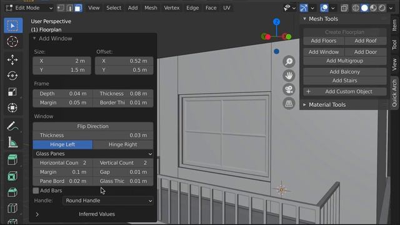Select Hinge Right option

click(x=123, y=144)
